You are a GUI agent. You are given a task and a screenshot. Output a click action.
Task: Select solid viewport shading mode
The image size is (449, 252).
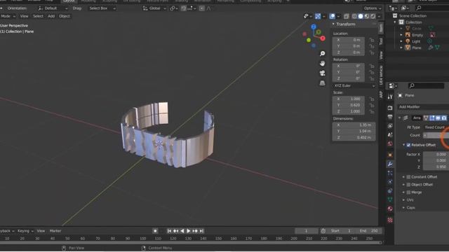coord(361,16)
